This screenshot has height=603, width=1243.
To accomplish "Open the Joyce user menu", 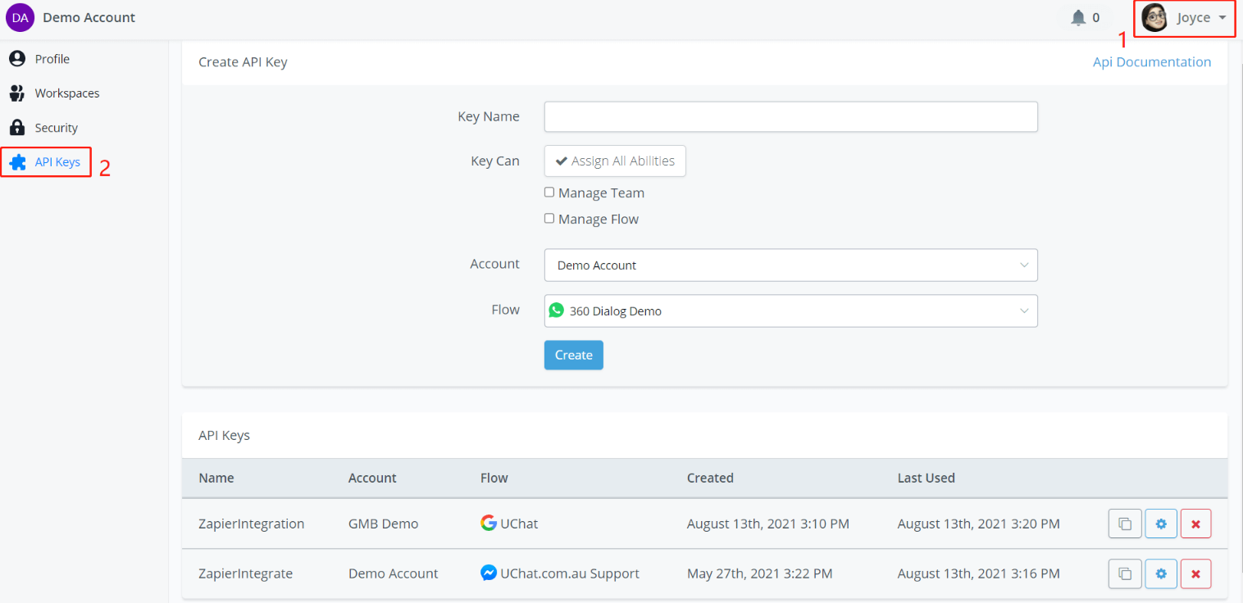I will [x=1185, y=18].
